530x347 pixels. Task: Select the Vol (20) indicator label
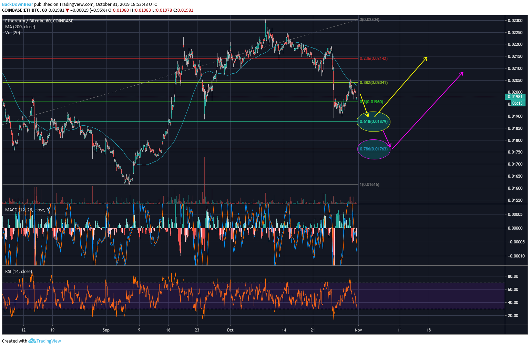[x=12, y=33]
